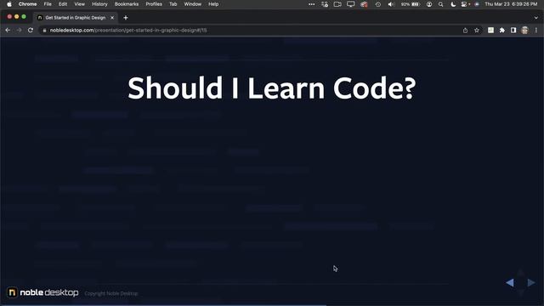Open the File menu
544x306 pixels.
48,4
